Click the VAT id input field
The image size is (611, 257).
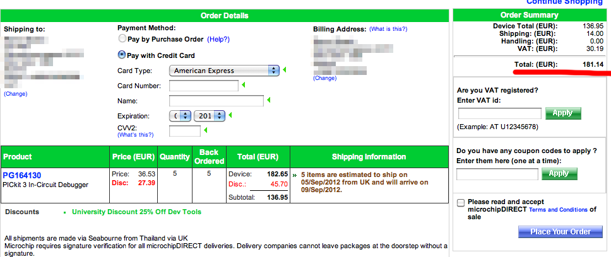pyautogui.click(x=499, y=113)
